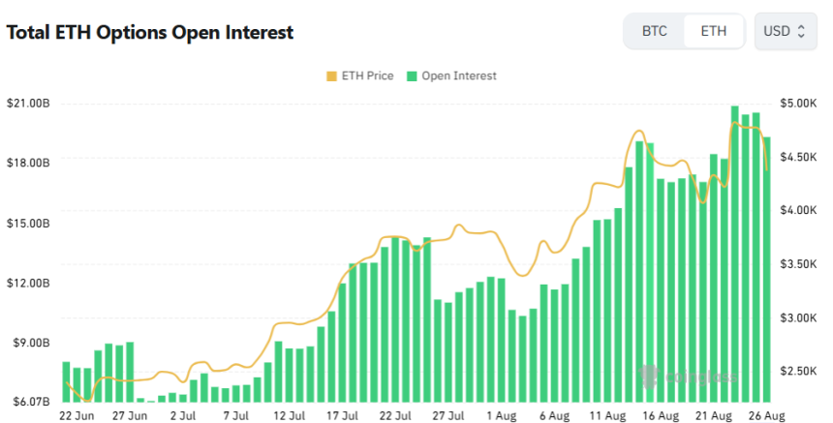
Task: Click the 1 Aug x-axis label
Action: click(x=501, y=416)
